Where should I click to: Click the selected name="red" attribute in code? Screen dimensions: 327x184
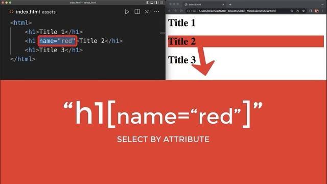pyautogui.click(x=57, y=41)
